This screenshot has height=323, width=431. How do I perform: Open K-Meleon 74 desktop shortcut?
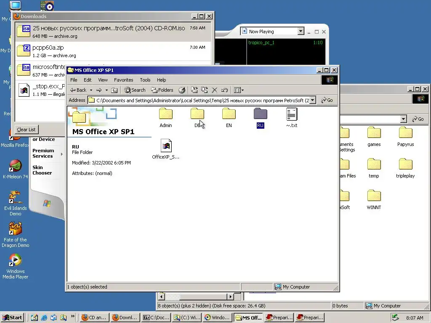pos(16,169)
